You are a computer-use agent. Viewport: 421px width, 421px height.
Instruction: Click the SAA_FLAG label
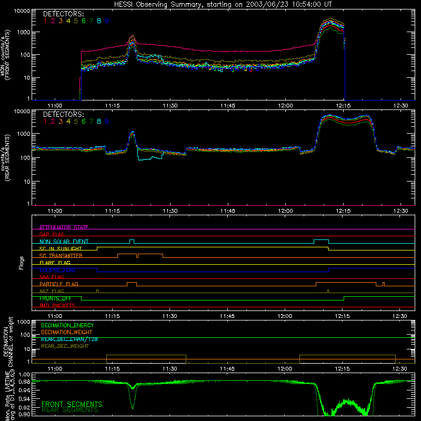[x=52, y=277]
